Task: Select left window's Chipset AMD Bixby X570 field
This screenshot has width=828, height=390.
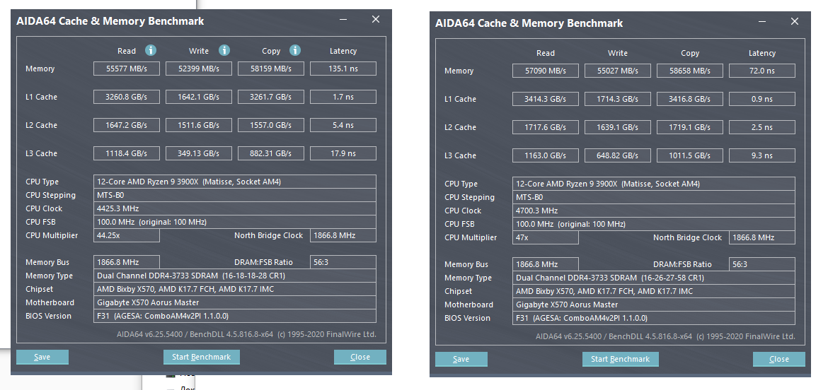Action: coord(235,289)
